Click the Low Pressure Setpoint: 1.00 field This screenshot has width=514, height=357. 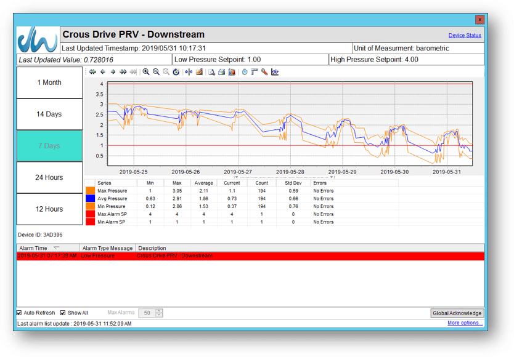coord(250,60)
